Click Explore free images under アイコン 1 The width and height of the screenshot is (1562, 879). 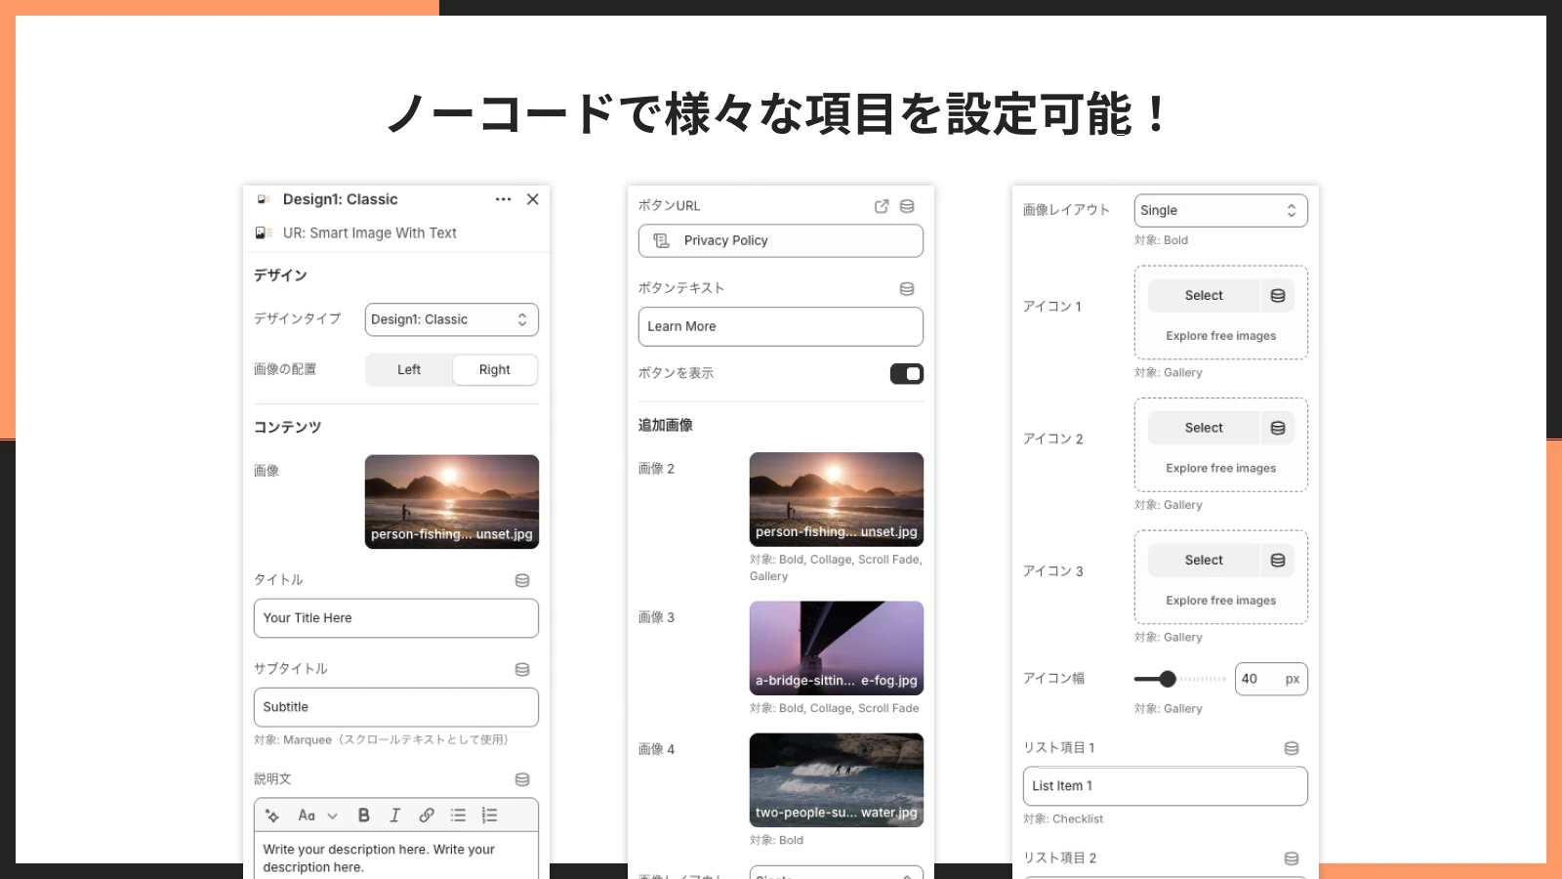coord(1221,336)
